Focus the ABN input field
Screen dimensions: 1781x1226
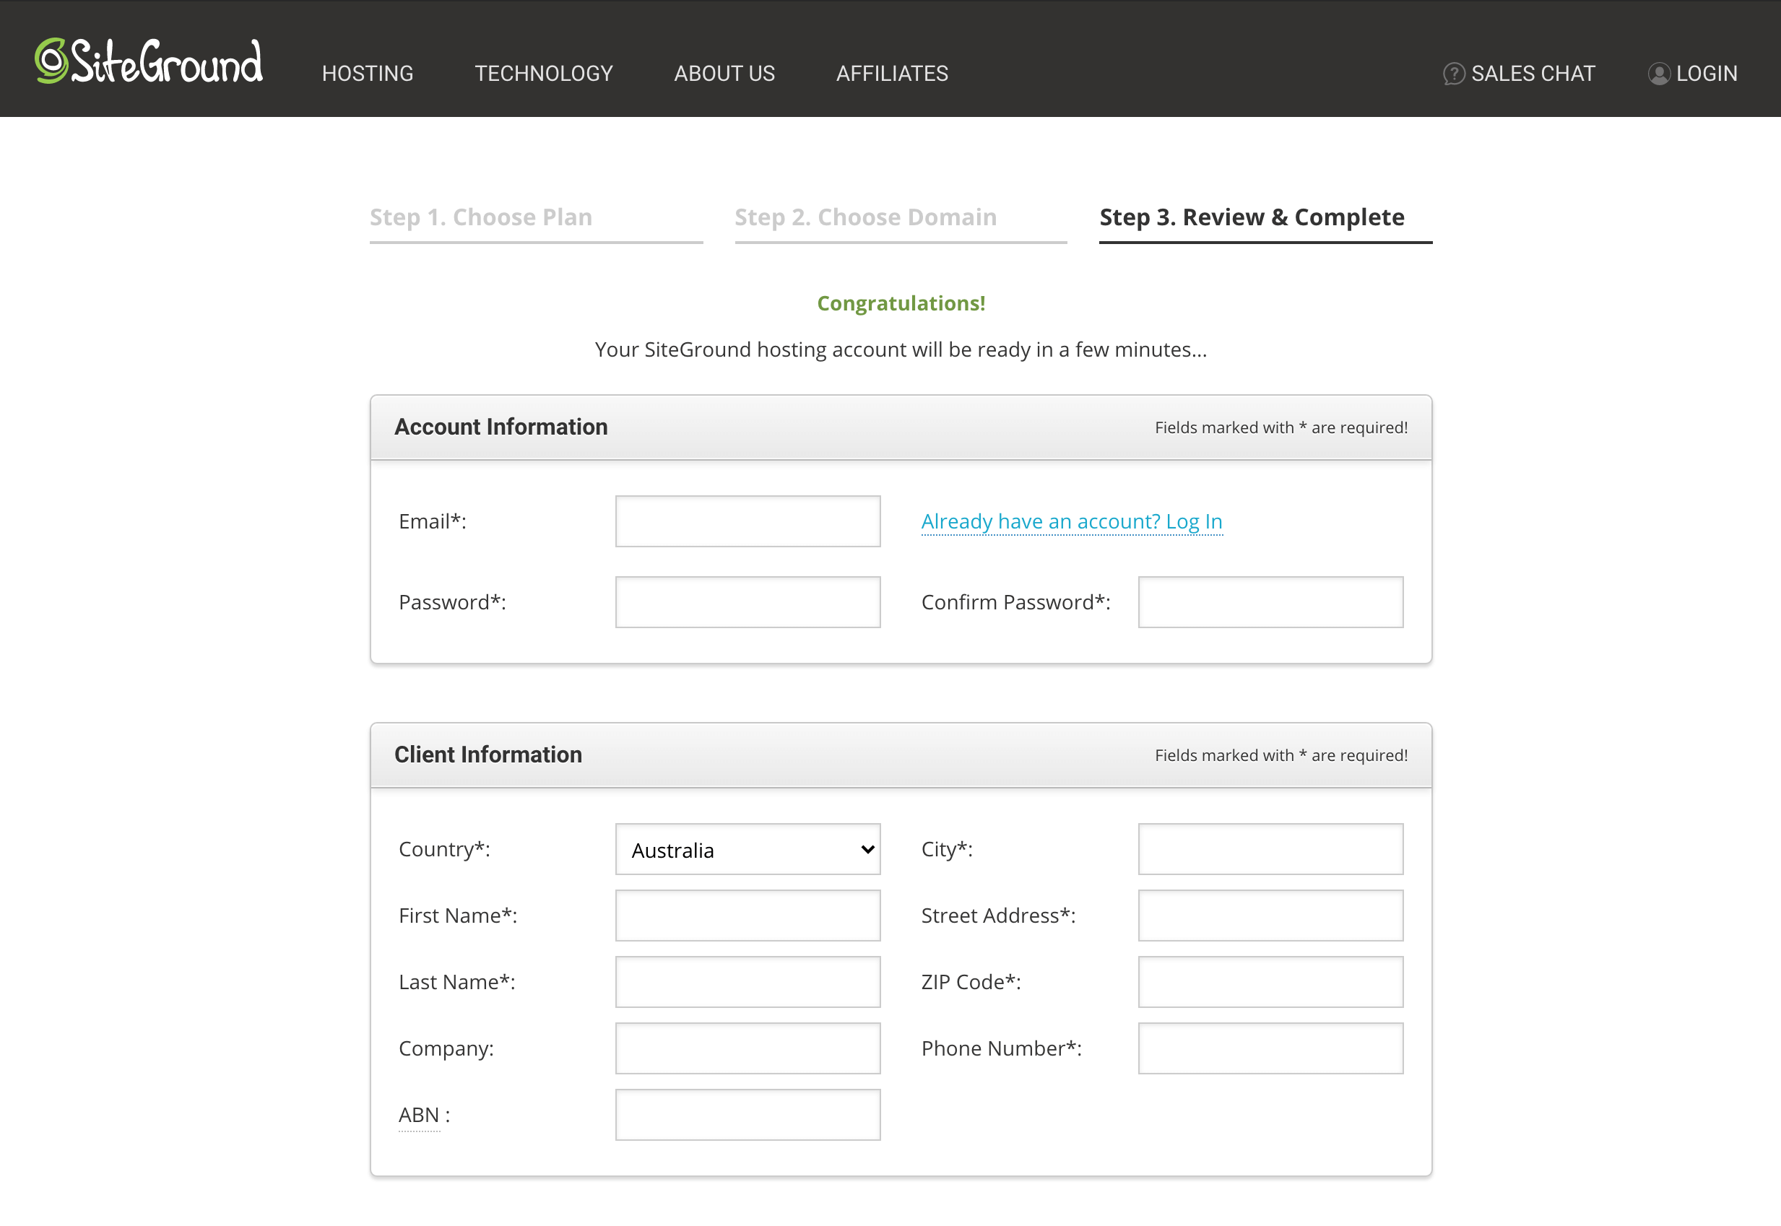747,1115
